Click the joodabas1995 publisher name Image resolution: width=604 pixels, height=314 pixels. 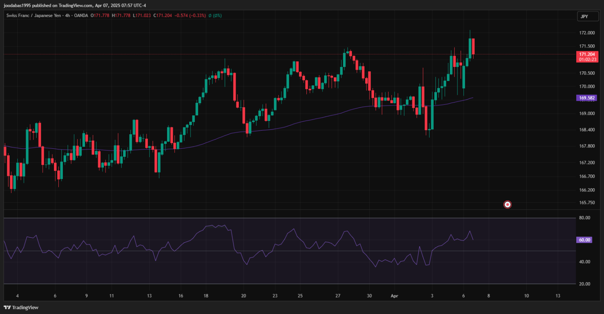[17, 6]
